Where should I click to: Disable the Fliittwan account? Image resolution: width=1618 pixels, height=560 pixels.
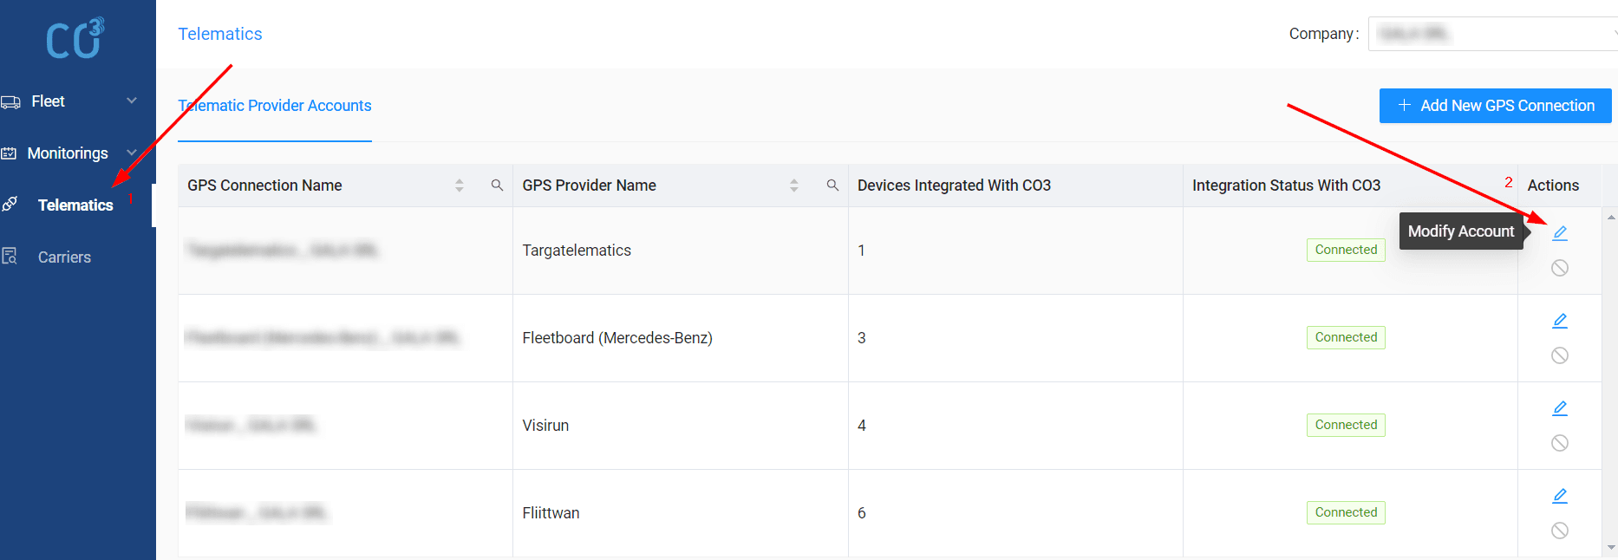[x=1560, y=531]
